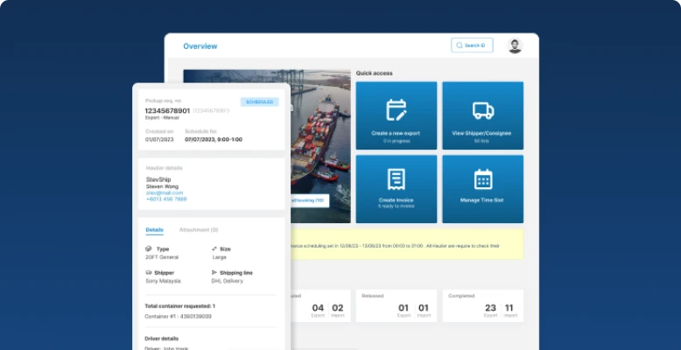Click the StevShip haulier name
The width and height of the screenshot is (681, 350).
(158, 179)
